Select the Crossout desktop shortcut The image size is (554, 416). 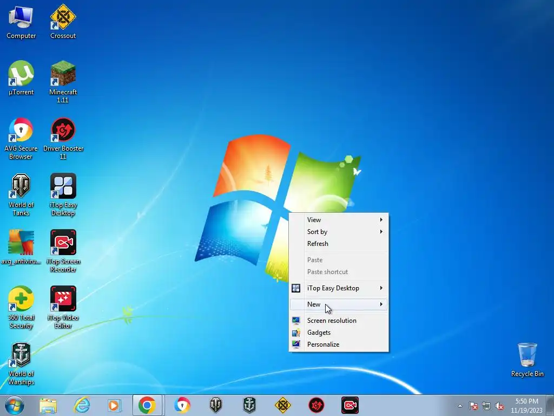coord(63,22)
